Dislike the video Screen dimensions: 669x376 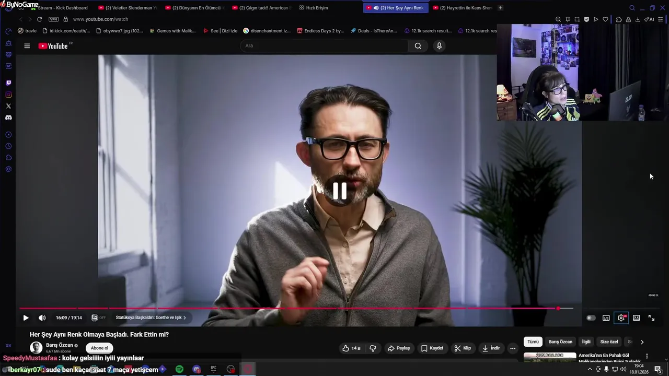click(x=373, y=348)
